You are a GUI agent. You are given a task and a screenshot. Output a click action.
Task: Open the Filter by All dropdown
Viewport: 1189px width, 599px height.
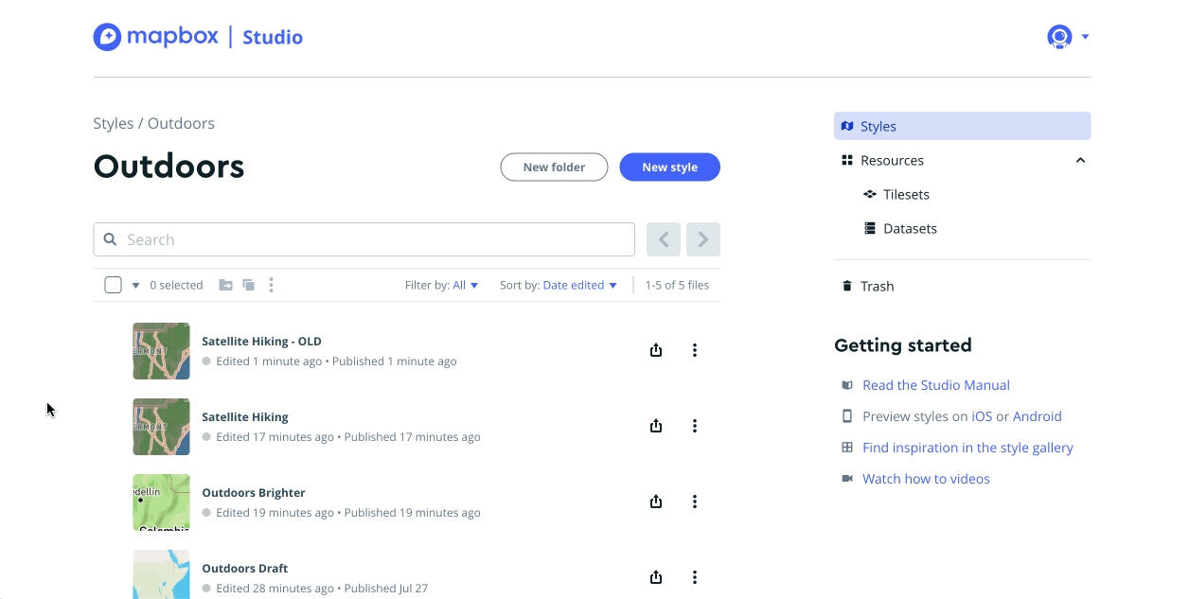(x=465, y=285)
